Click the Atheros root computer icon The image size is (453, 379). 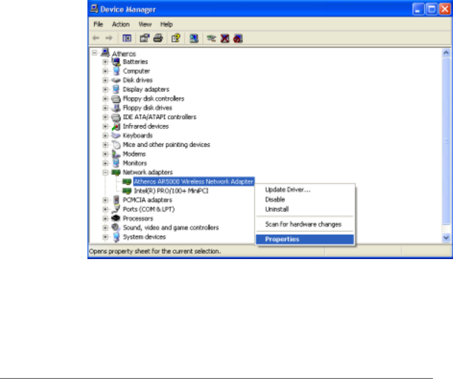[x=105, y=53]
